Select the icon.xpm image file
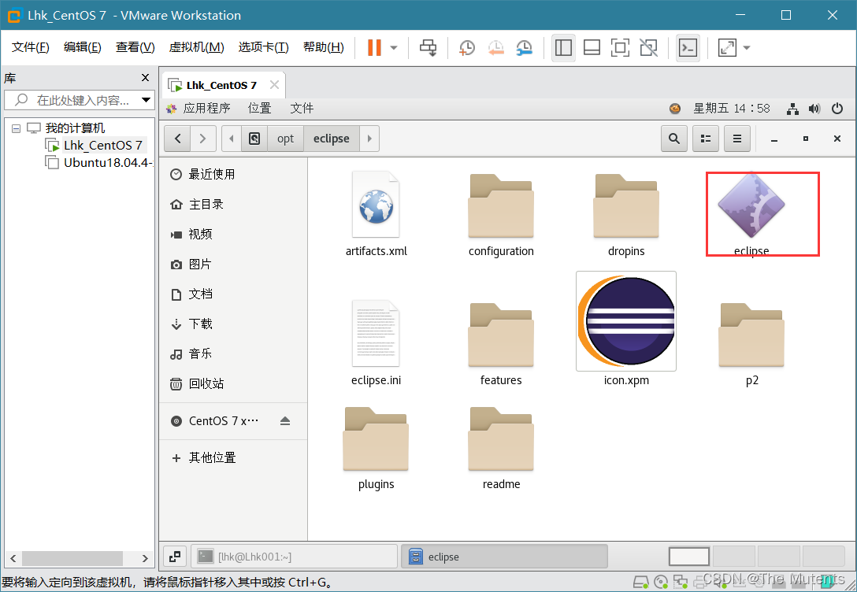 pos(626,329)
